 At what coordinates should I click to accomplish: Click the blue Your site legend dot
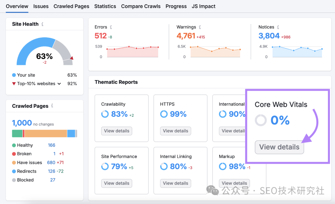14,75
